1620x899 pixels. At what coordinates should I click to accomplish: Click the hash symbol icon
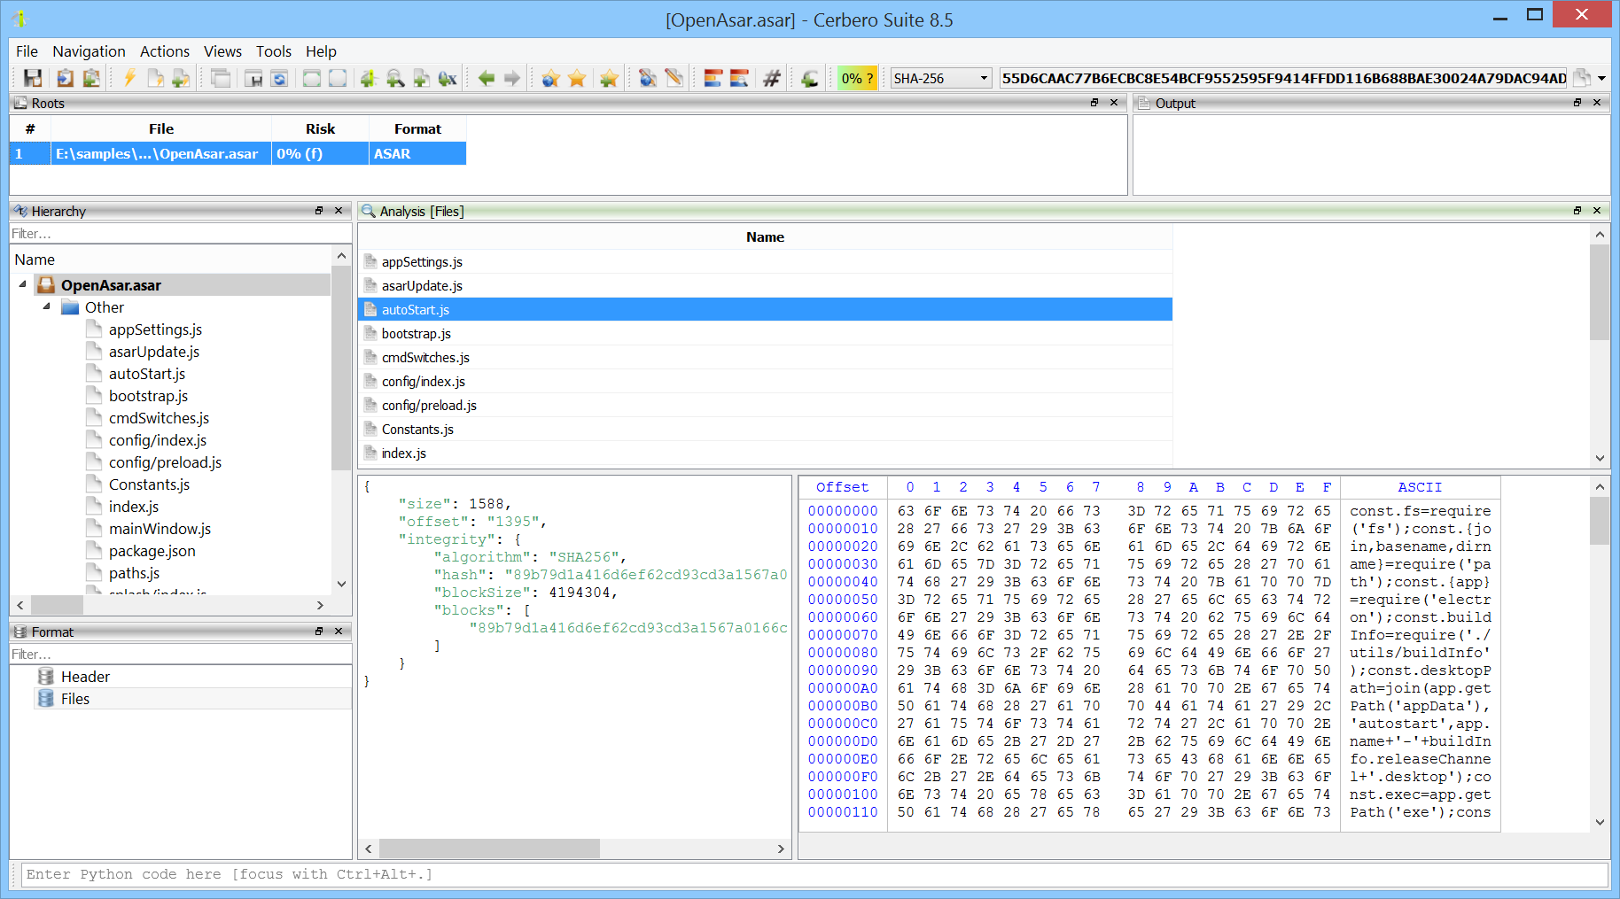pos(772,78)
